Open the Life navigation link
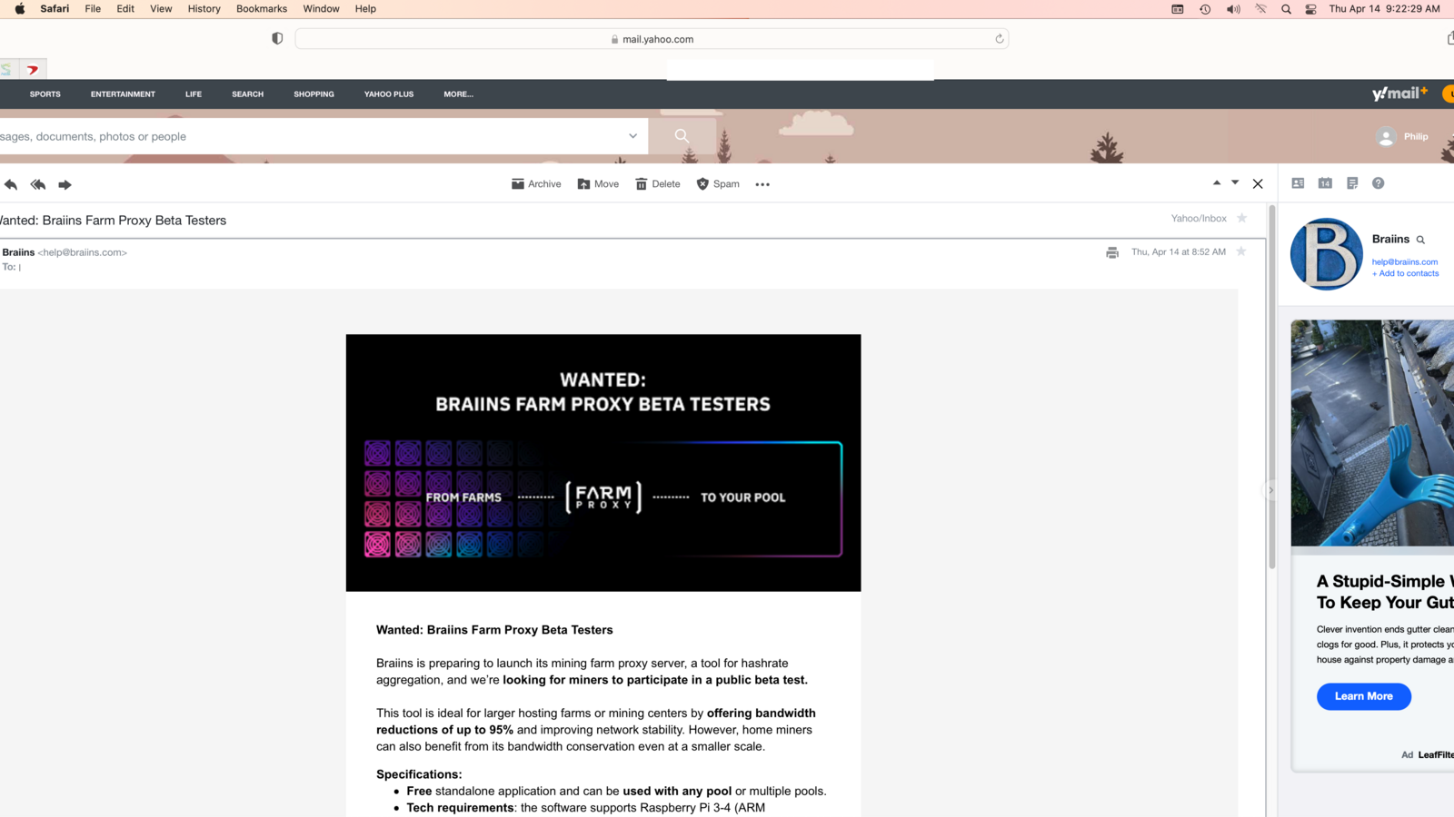Image resolution: width=1454 pixels, height=817 pixels. click(x=194, y=94)
